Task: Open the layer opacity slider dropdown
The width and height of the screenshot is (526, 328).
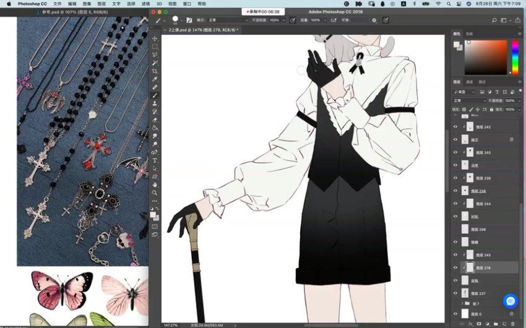Action: pos(519,101)
